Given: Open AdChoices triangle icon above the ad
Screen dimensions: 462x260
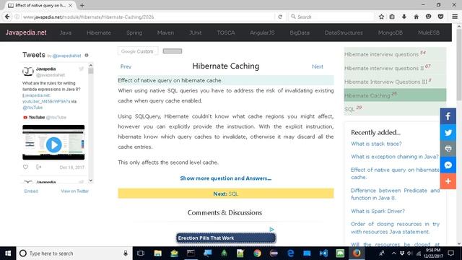Looking at the screenshot, I should [x=271, y=229].
